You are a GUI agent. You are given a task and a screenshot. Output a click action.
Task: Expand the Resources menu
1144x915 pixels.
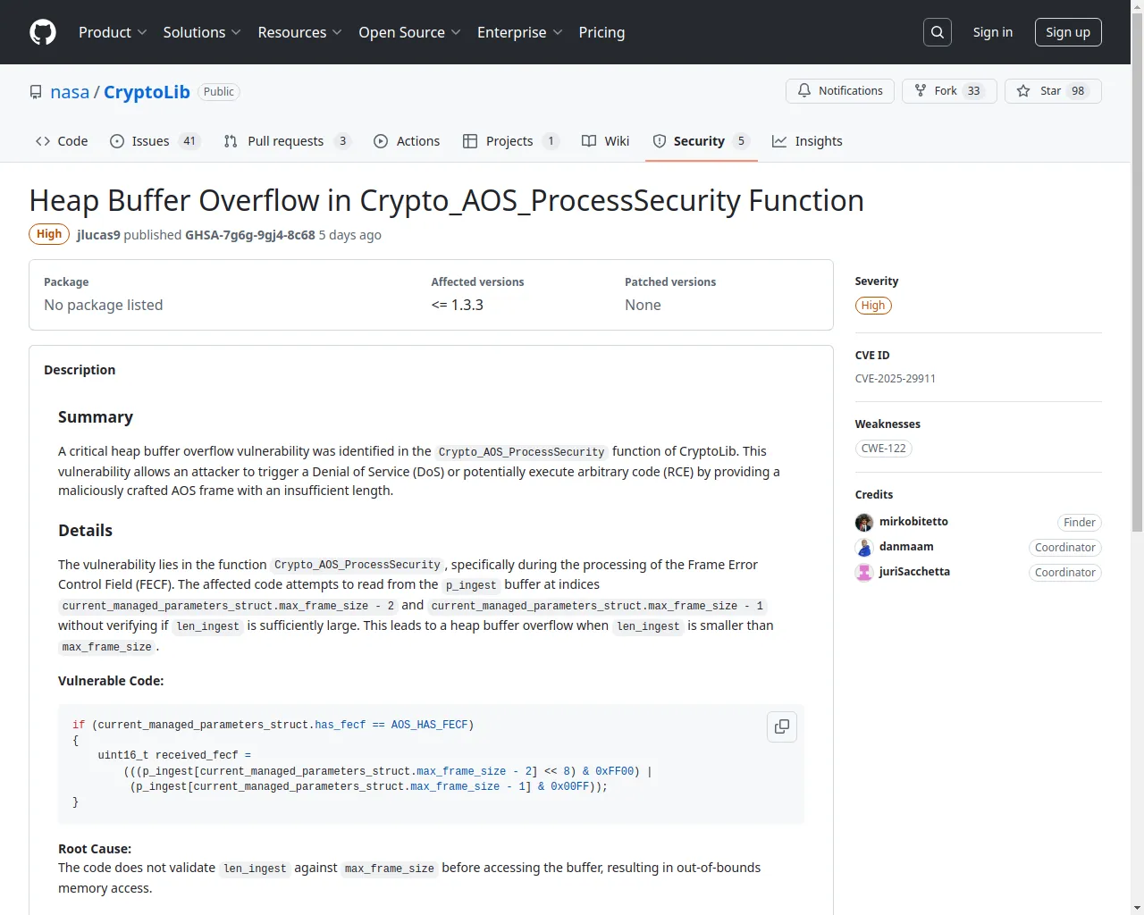coord(299,32)
